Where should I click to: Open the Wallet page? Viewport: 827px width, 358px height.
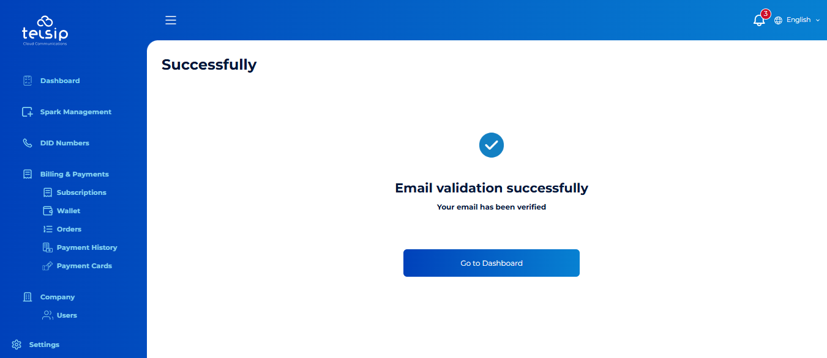[68, 211]
